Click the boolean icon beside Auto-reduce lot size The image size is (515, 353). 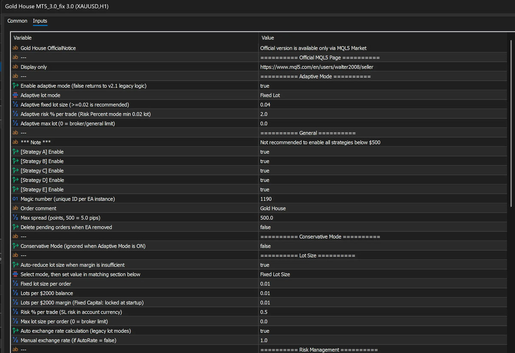click(15, 265)
